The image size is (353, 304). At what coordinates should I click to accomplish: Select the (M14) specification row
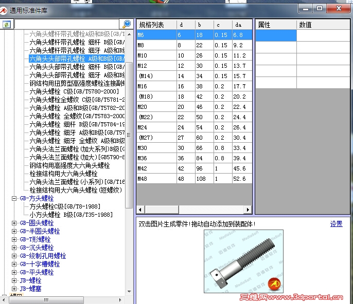(x=195, y=76)
